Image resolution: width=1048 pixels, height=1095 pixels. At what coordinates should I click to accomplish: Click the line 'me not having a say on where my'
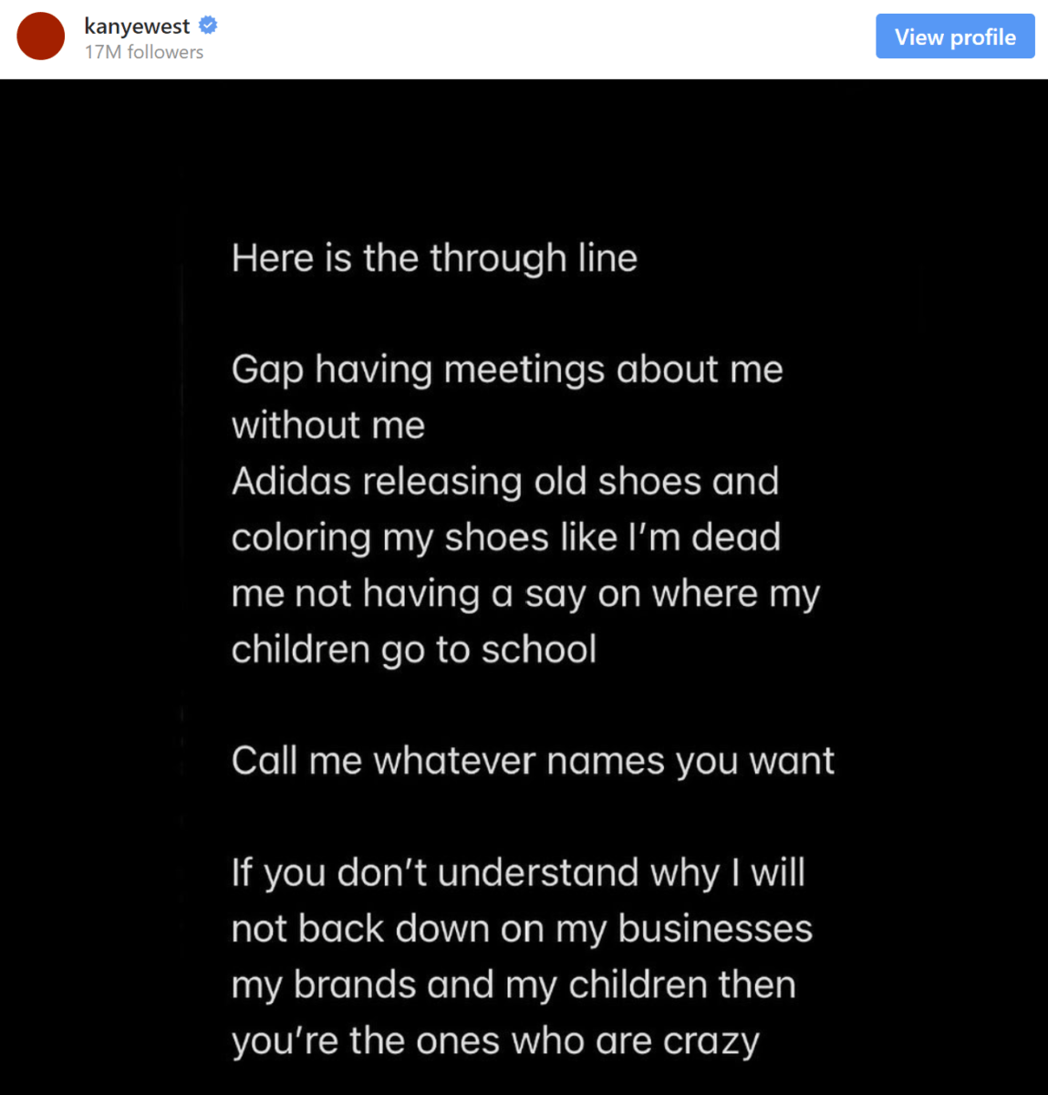click(526, 594)
